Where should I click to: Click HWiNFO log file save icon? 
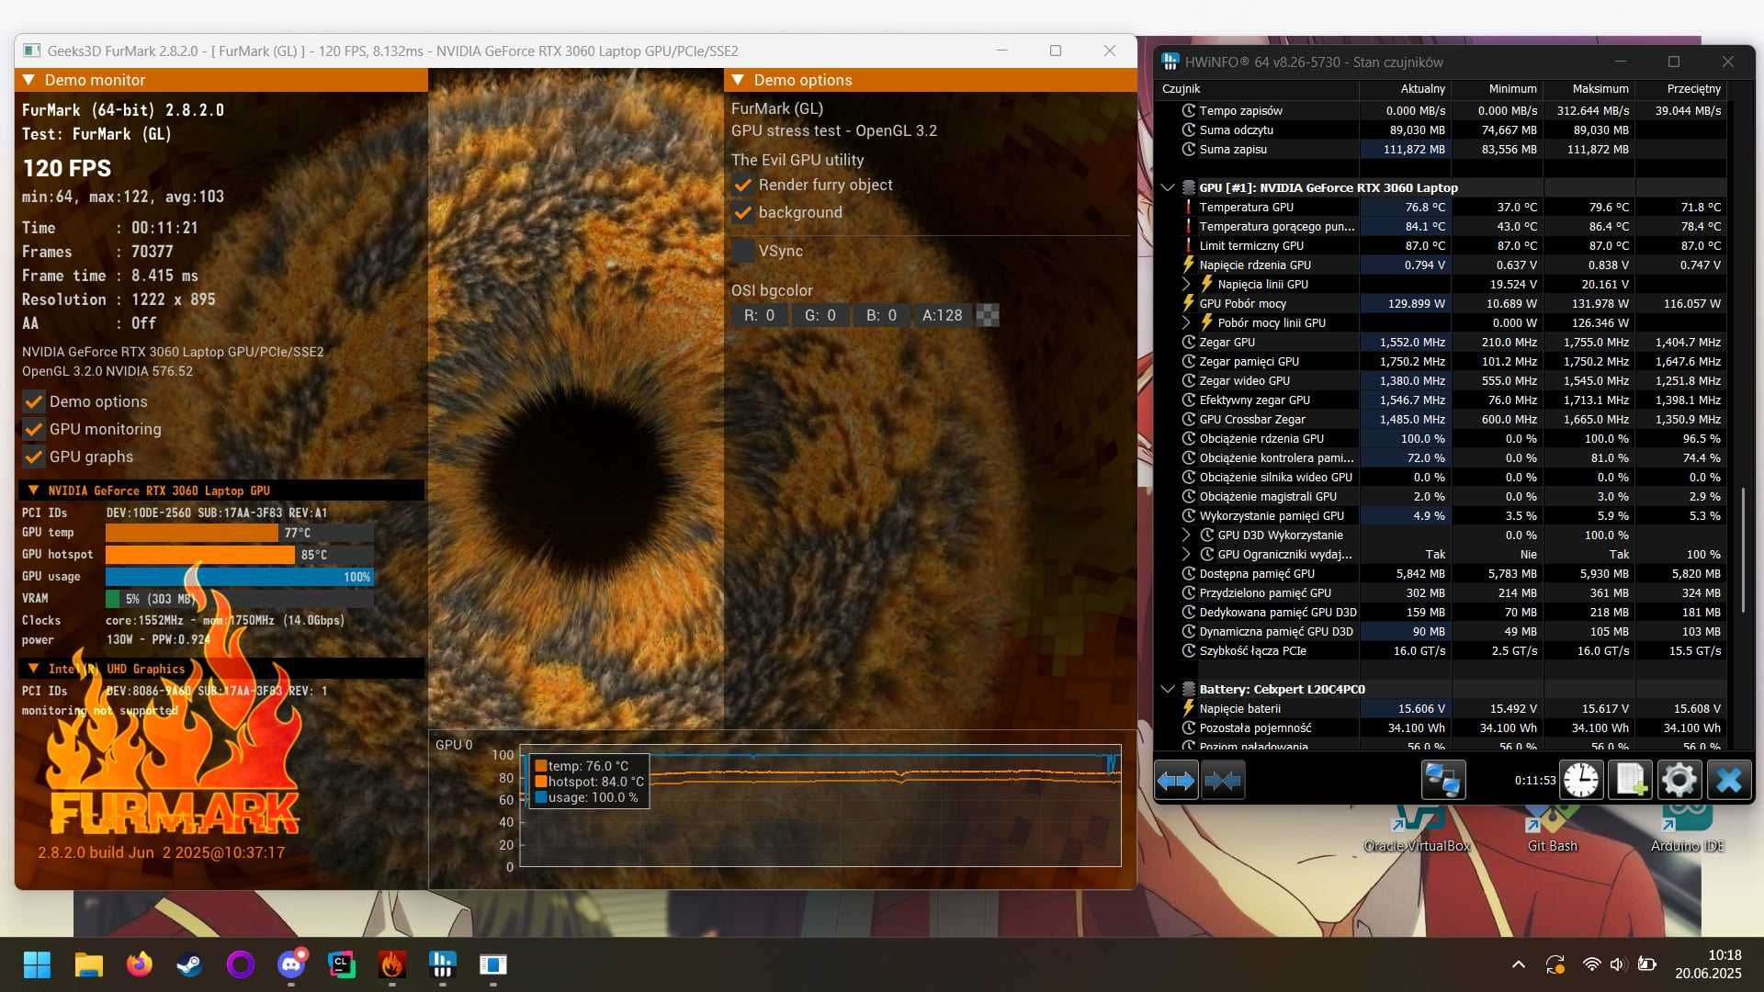[1631, 781]
